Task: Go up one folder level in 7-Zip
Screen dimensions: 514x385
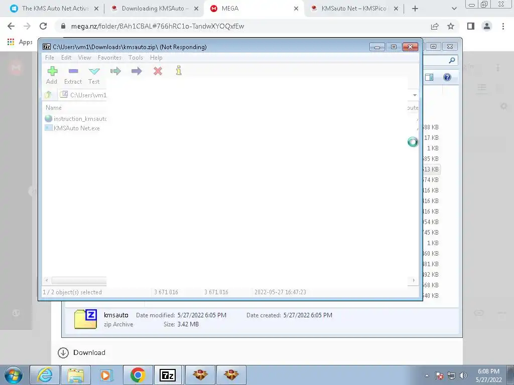Action: pyautogui.click(x=48, y=95)
